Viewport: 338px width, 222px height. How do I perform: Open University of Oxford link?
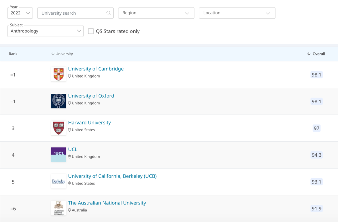tap(91, 96)
